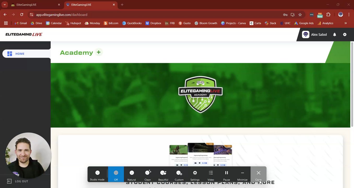This screenshot has height=188, width=354.
Task: Close the first EliteGamingLIVE tab
Action: 59,5
